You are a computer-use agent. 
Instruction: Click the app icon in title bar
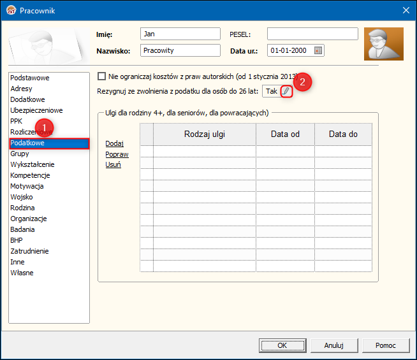click(10, 10)
